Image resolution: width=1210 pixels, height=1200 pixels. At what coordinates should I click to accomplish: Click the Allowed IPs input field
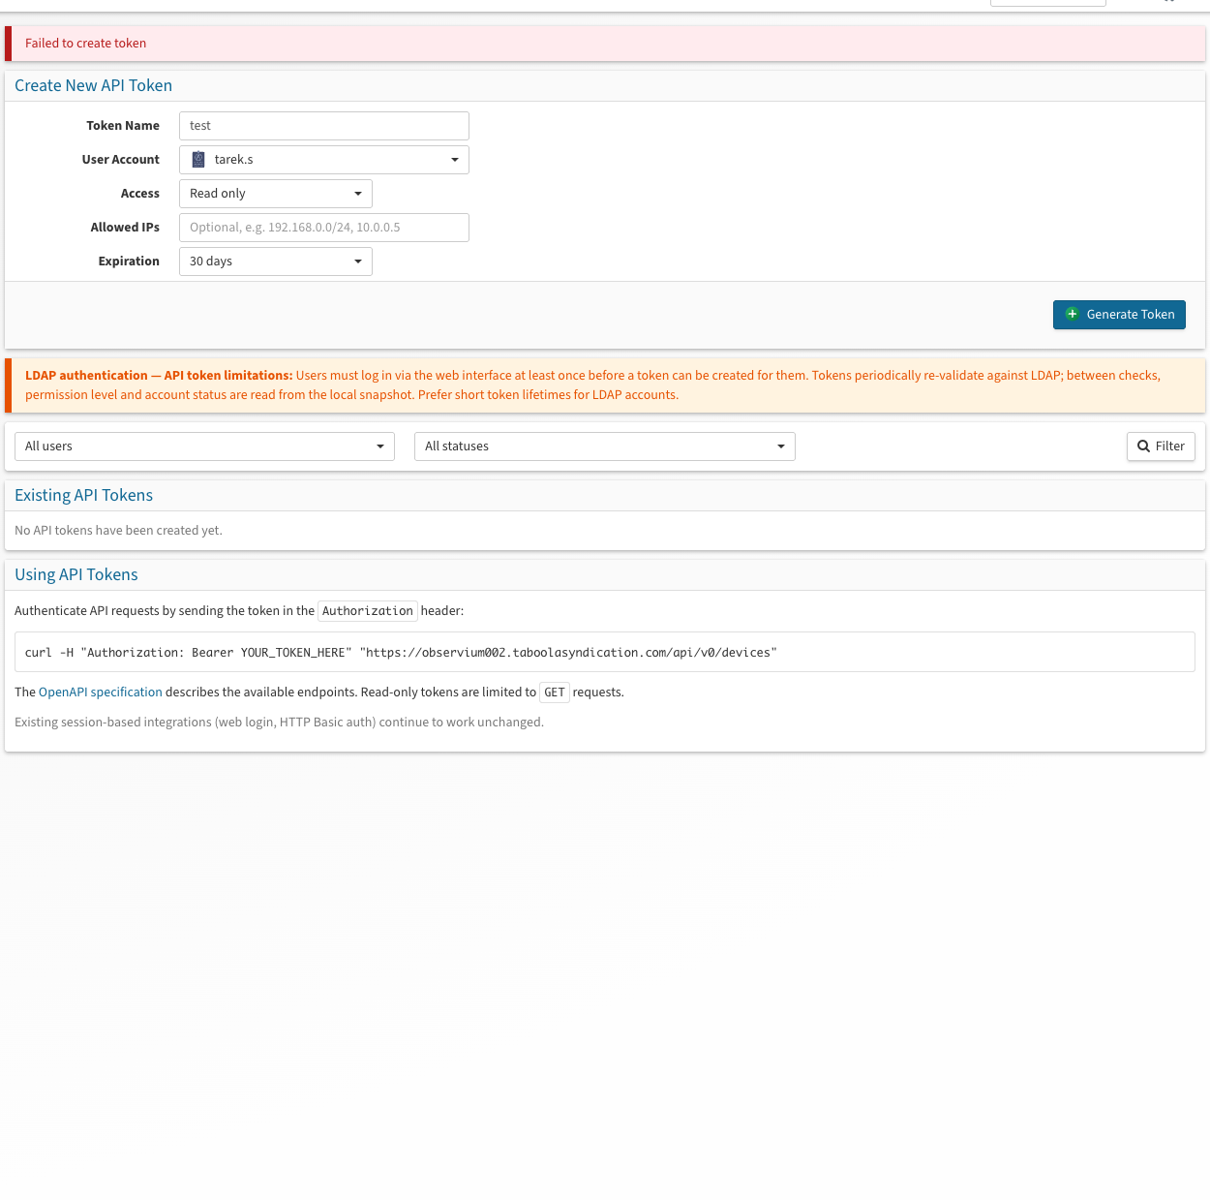323,228
